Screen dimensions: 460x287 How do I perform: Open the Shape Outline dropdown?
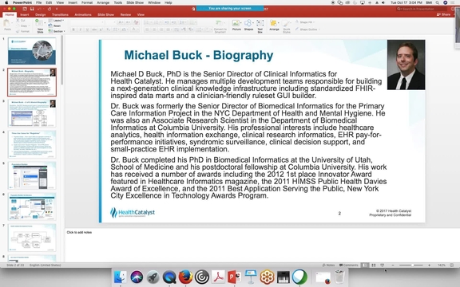[x=307, y=29]
